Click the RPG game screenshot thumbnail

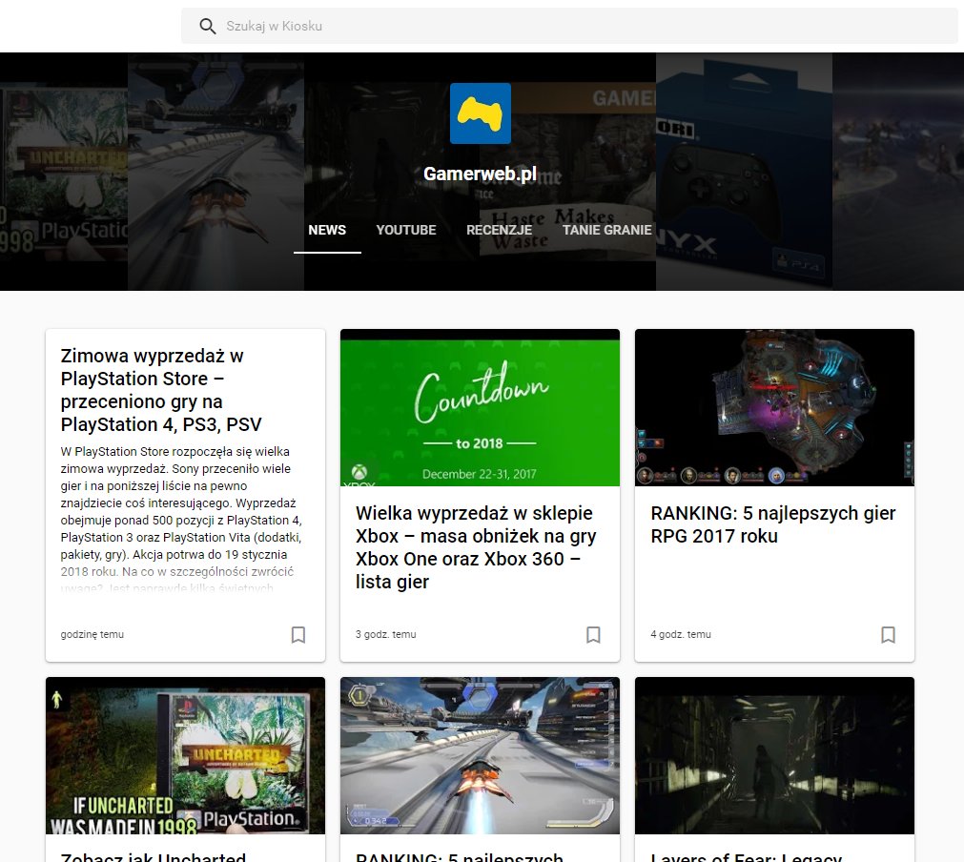click(774, 407)
